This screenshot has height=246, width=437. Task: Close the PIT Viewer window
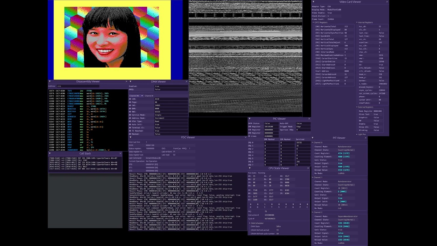[365, 138]
